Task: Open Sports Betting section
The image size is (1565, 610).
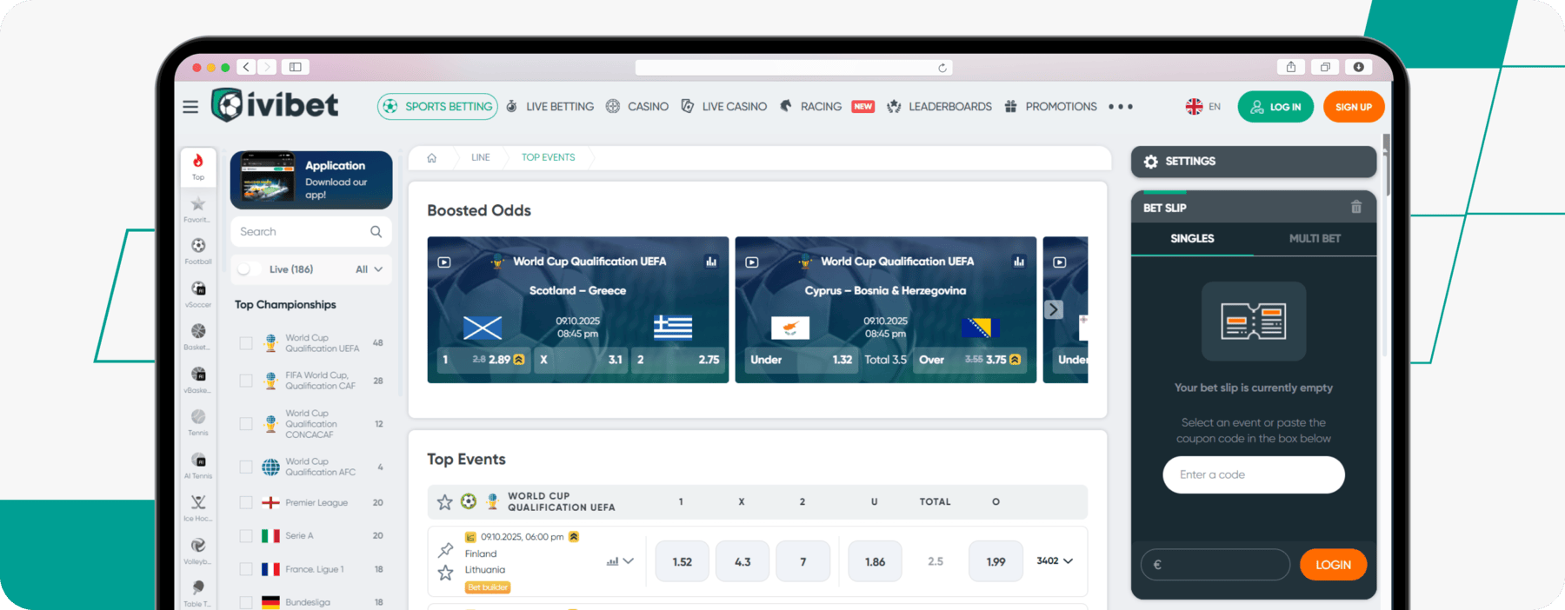Action: coord(437,107)
